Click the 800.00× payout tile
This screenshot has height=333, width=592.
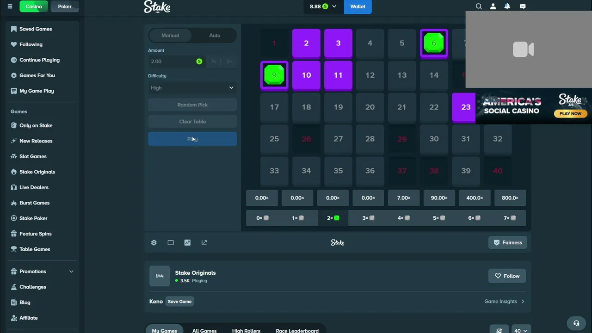pyautogui.click(x=510, y=197)
